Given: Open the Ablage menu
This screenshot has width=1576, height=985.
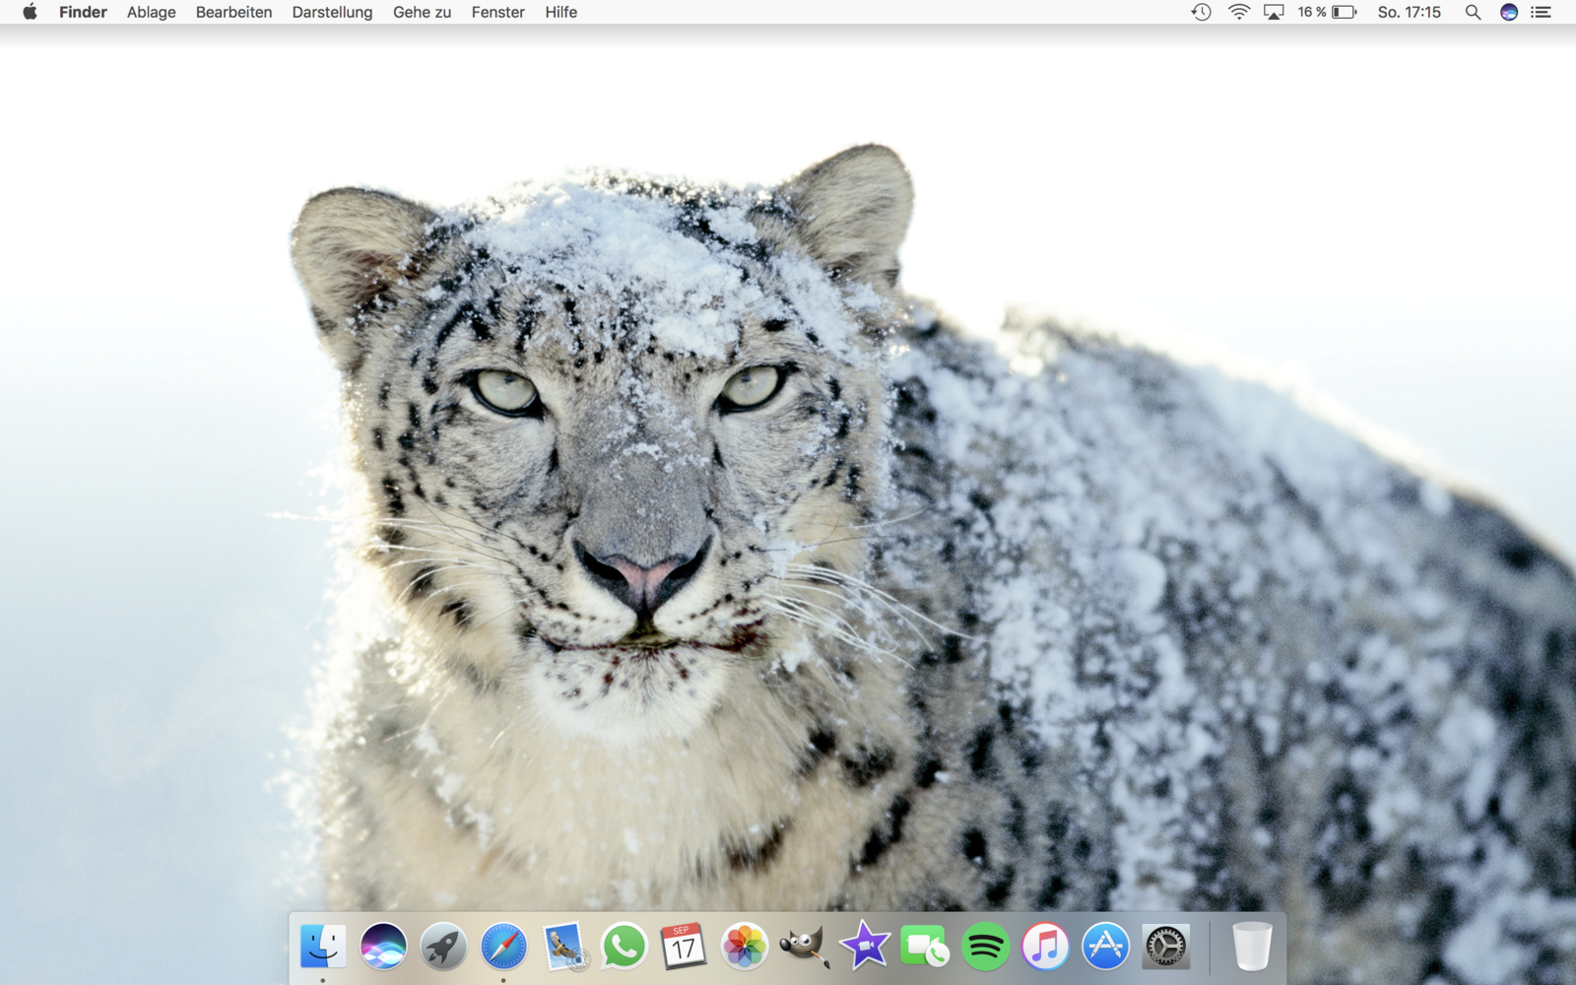Looking at the screenshot, I should pyautogui.click(x=152, y=12).
